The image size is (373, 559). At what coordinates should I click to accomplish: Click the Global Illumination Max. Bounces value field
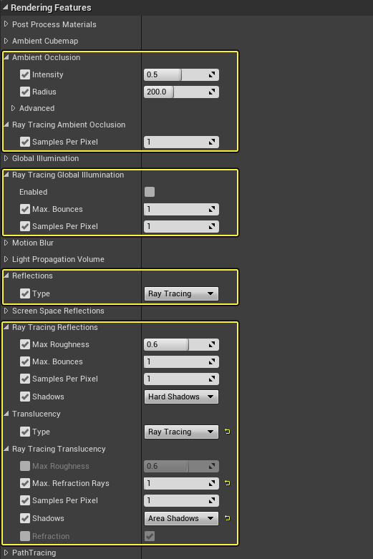[181, 209]
